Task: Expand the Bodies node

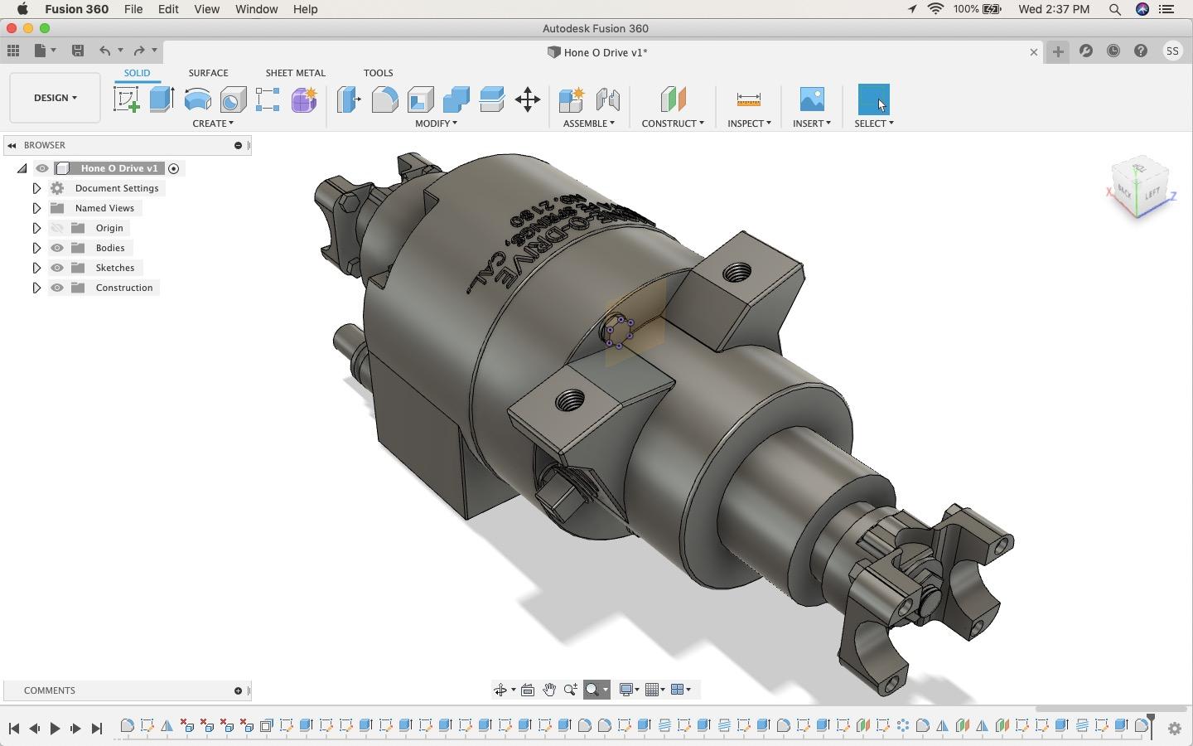Action: [36, 248]
